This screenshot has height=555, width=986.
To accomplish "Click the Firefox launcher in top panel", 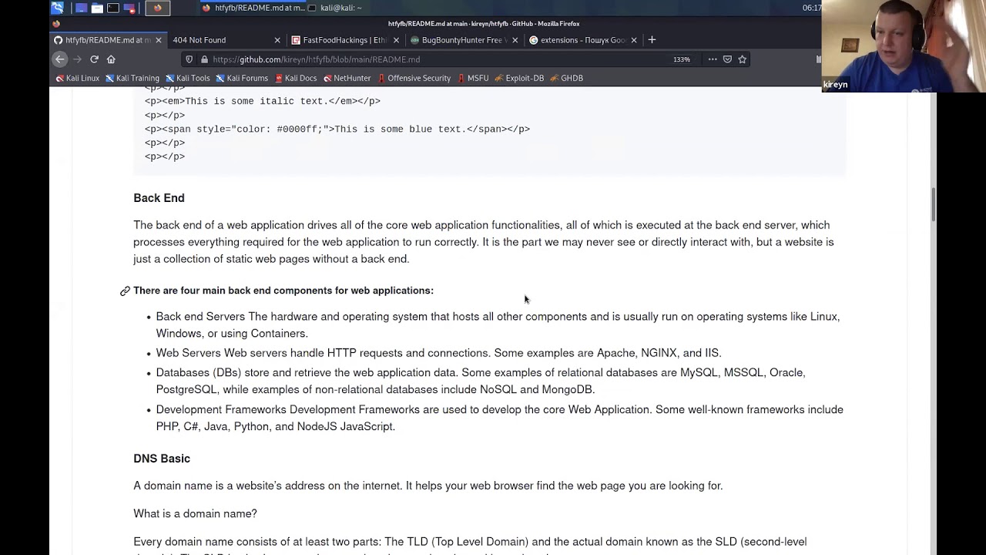I will [x=158, y=8].
